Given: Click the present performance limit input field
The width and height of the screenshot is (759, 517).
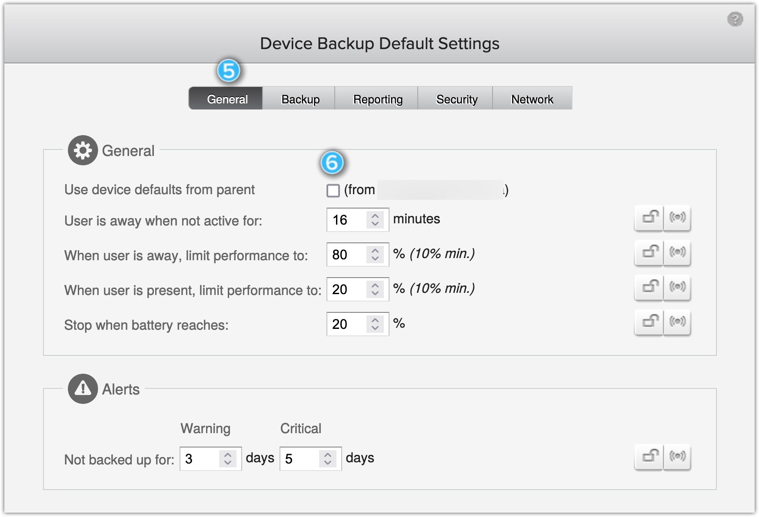Looking at the screenshot, I should tap(358, 289).
